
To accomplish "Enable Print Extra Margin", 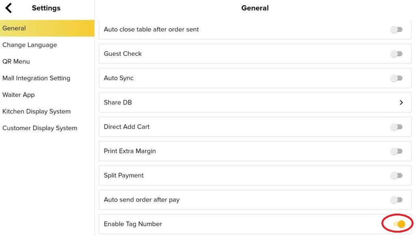I will (x=396, y=151).
